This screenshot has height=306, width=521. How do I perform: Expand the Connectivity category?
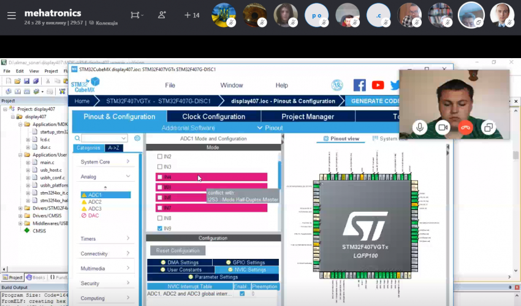coord(105,253)
